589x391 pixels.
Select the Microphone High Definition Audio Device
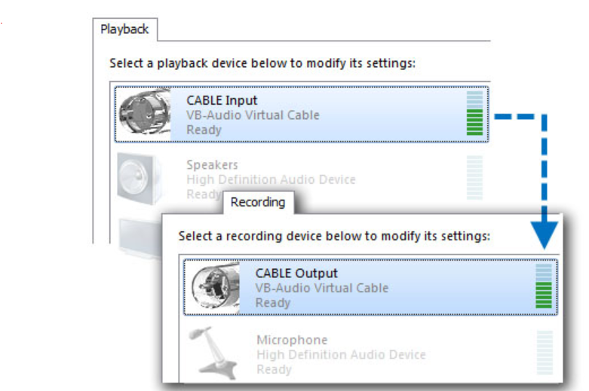click(x=370, y=353)
